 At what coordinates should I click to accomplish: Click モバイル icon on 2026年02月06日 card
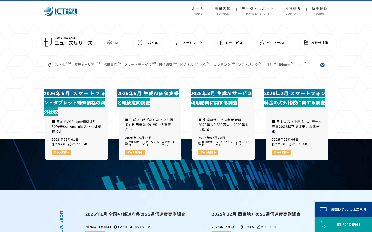tap(273, 144)
